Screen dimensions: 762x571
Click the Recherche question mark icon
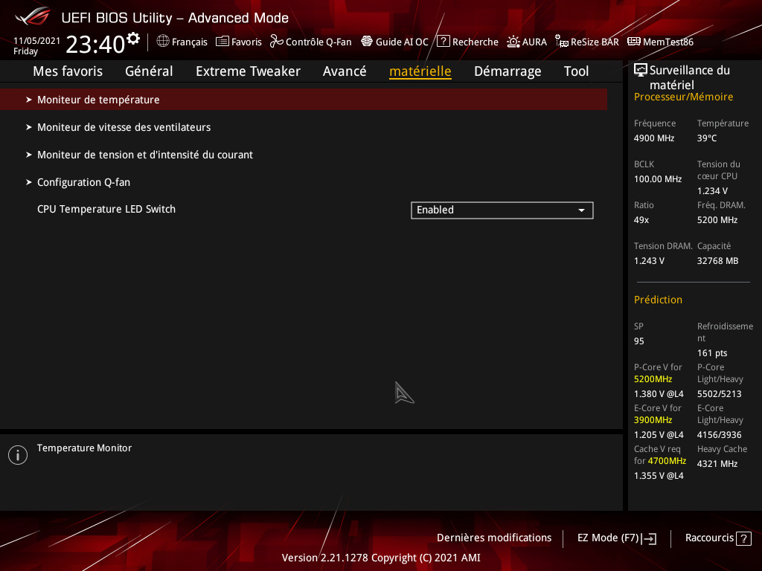pos(443,42)
